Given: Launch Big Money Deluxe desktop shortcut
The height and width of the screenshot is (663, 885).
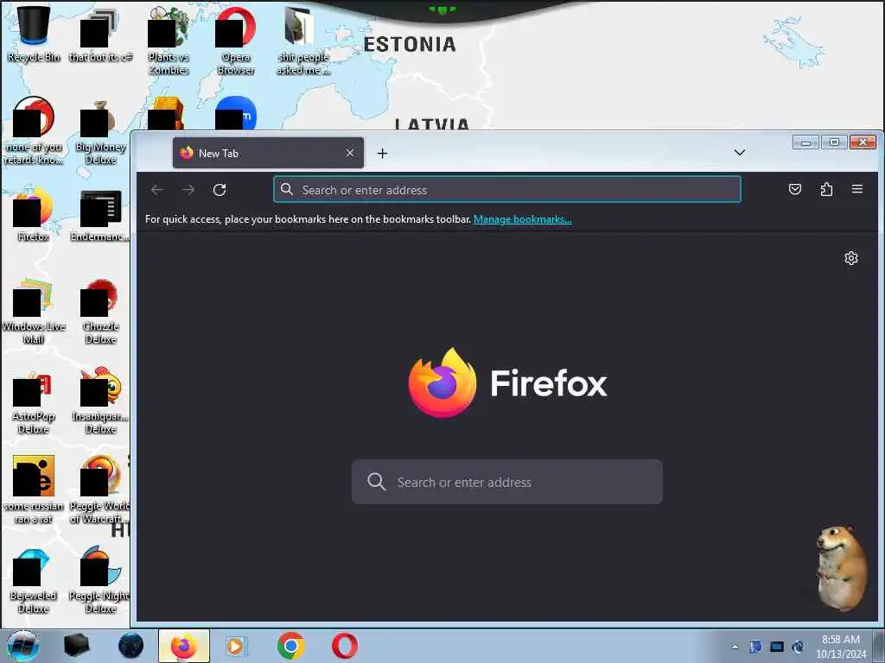Looking at the screenshot, I should coord(100,131).
